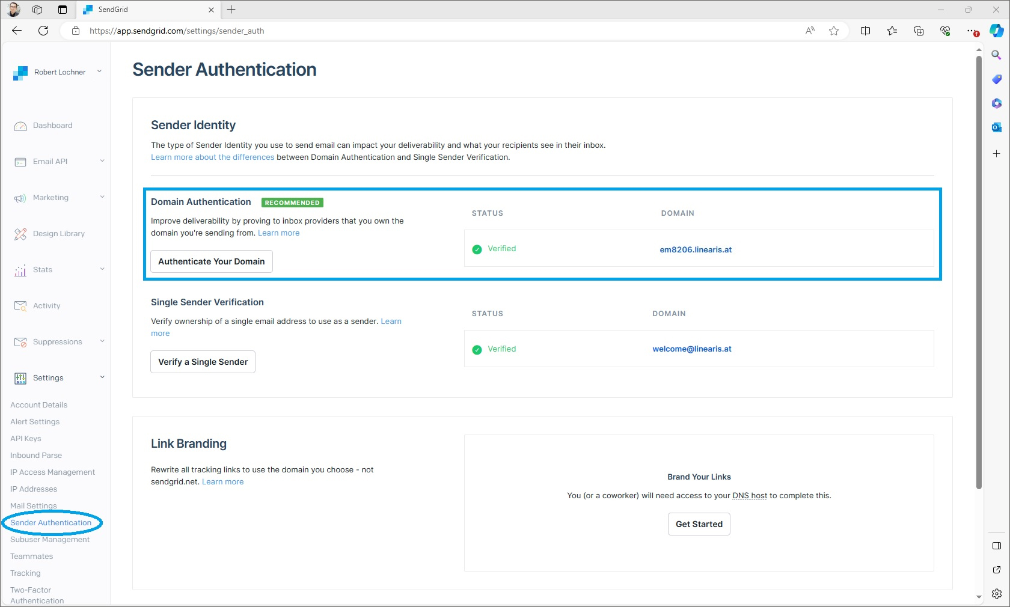The height and width of the screenshot is (607, 1010).
Task: Open link in new window sidebar icon
Action: click(997, 570)
